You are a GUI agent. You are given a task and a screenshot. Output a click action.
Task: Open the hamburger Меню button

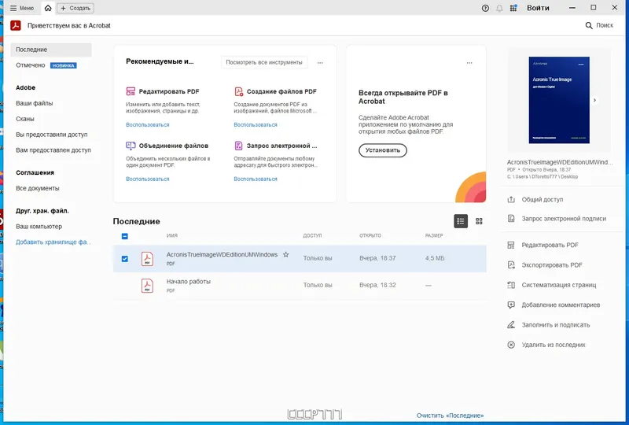click(22, 8)
